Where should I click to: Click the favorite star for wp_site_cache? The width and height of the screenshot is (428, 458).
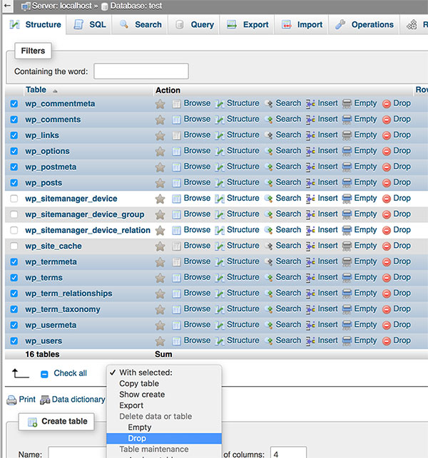click(160, 246)
